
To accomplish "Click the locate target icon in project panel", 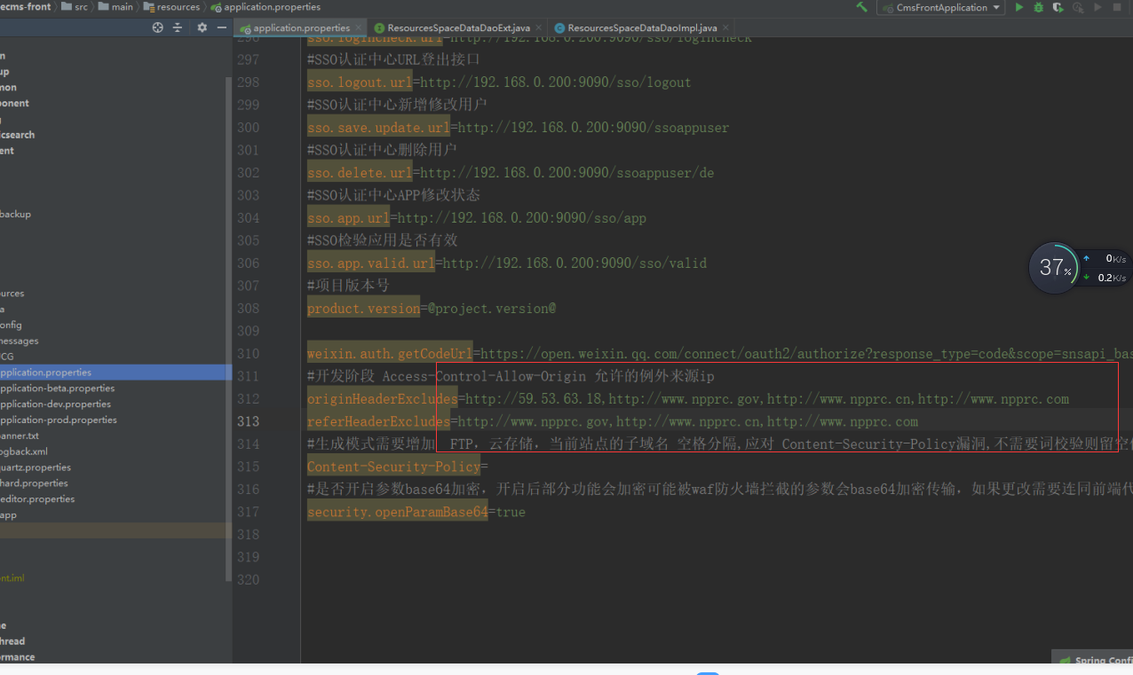I will point(158,27).
